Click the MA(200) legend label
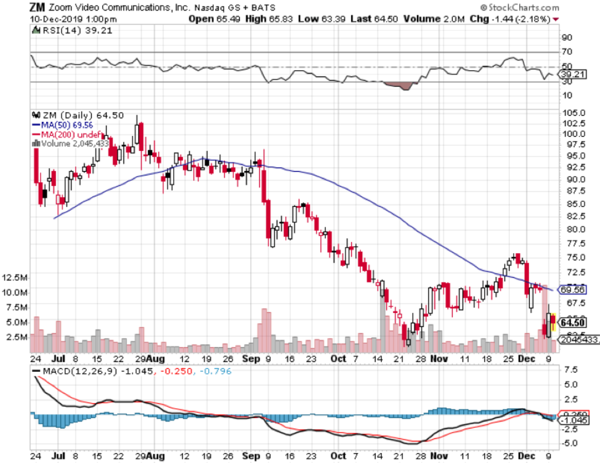Viewport: 600px width, 463px height. 71,134
